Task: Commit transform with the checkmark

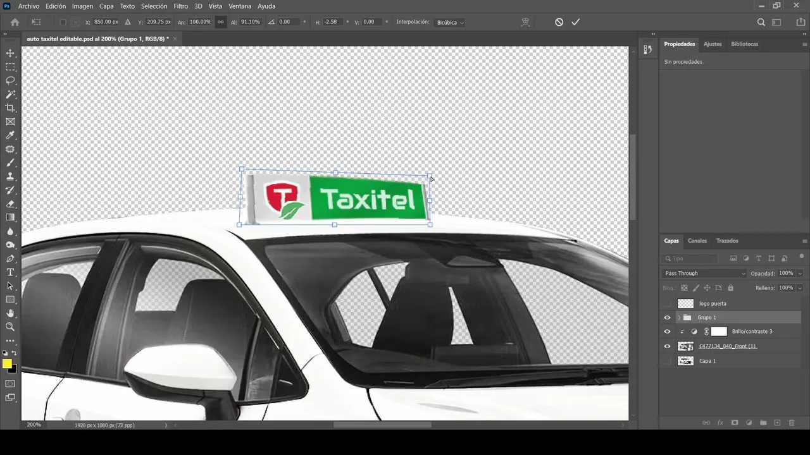Action: 575,22
